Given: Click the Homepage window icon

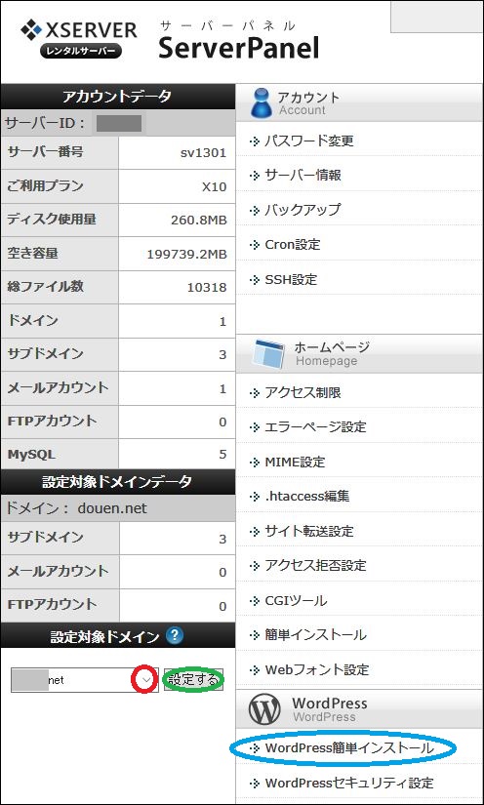Looking at the screenshot, I should (267, 354).
